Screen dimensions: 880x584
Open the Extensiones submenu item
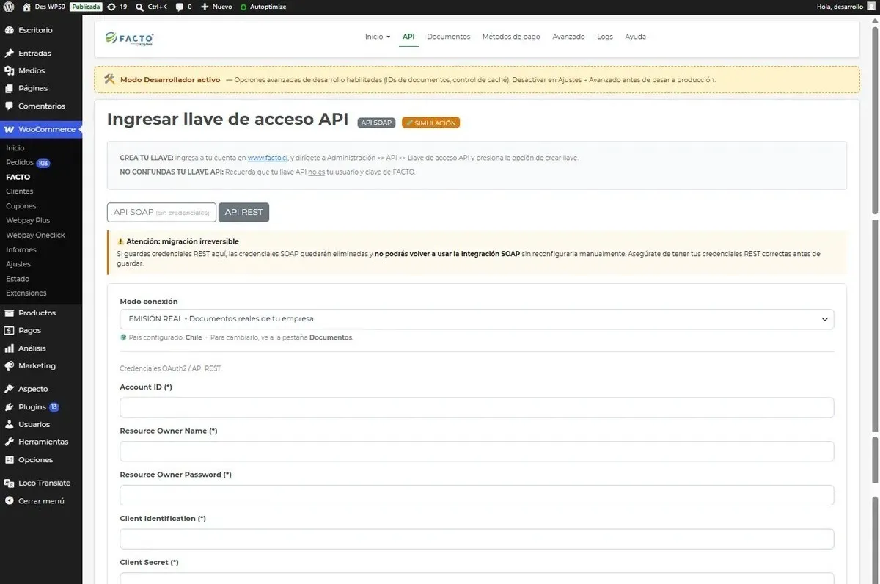[26, 293]
